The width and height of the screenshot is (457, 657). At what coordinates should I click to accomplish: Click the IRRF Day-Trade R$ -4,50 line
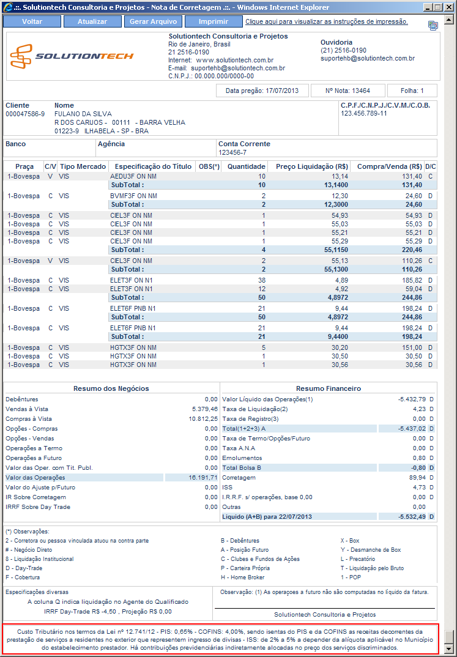108,611
